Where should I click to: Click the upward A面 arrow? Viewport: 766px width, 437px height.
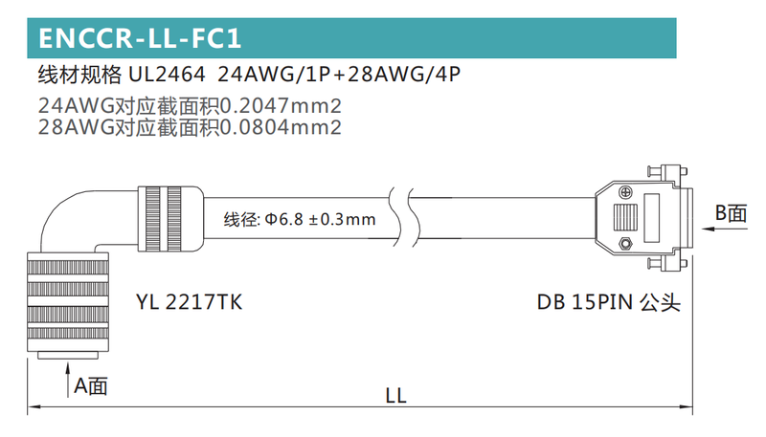click(x=68, y=380)
